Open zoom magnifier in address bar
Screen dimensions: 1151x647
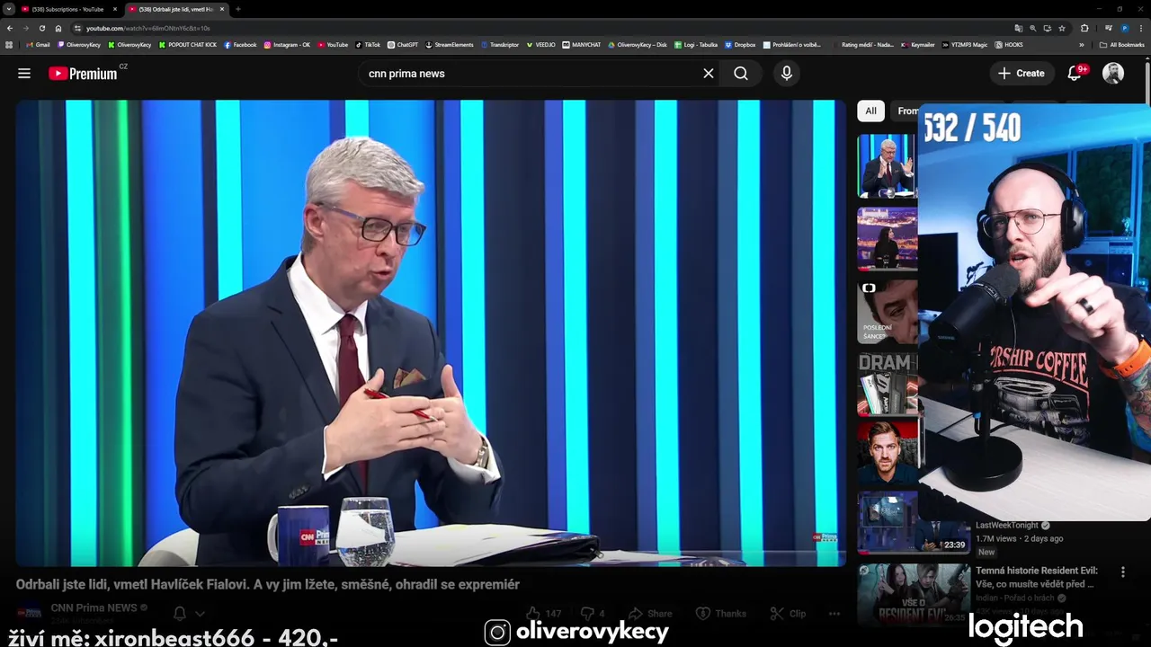click(x=1032, y=28)
